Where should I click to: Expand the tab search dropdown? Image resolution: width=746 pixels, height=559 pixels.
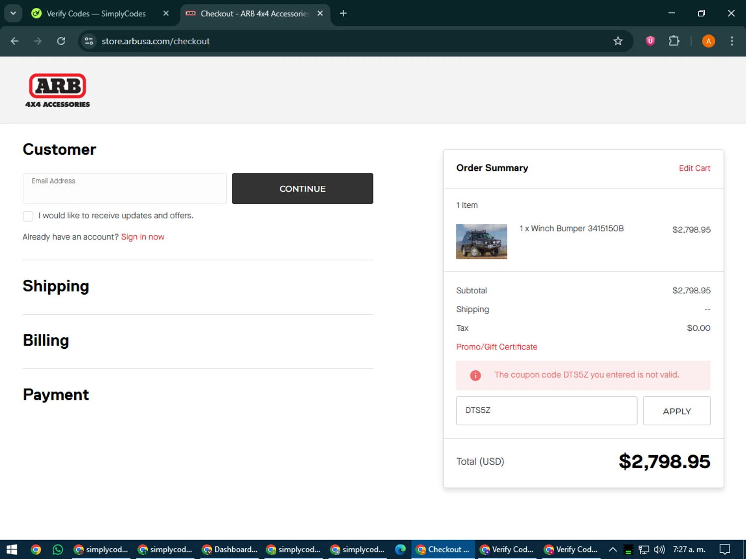tap(13, 13)
